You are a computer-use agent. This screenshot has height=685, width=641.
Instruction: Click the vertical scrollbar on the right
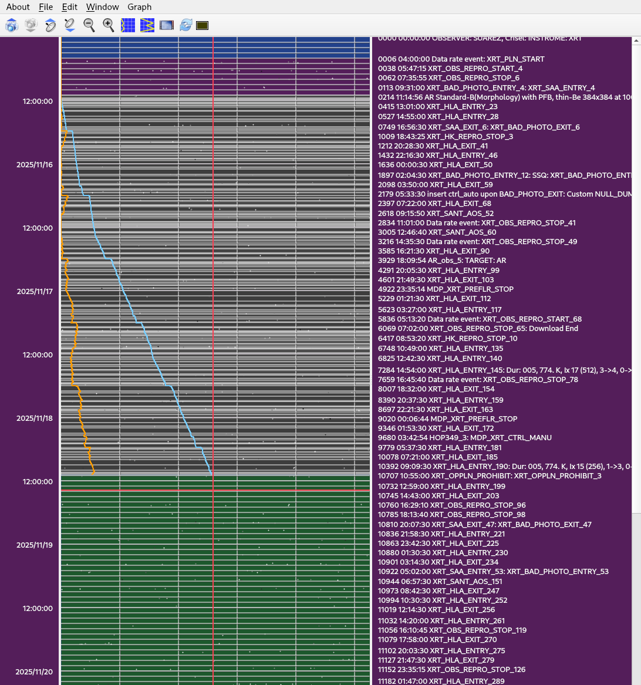636,276
